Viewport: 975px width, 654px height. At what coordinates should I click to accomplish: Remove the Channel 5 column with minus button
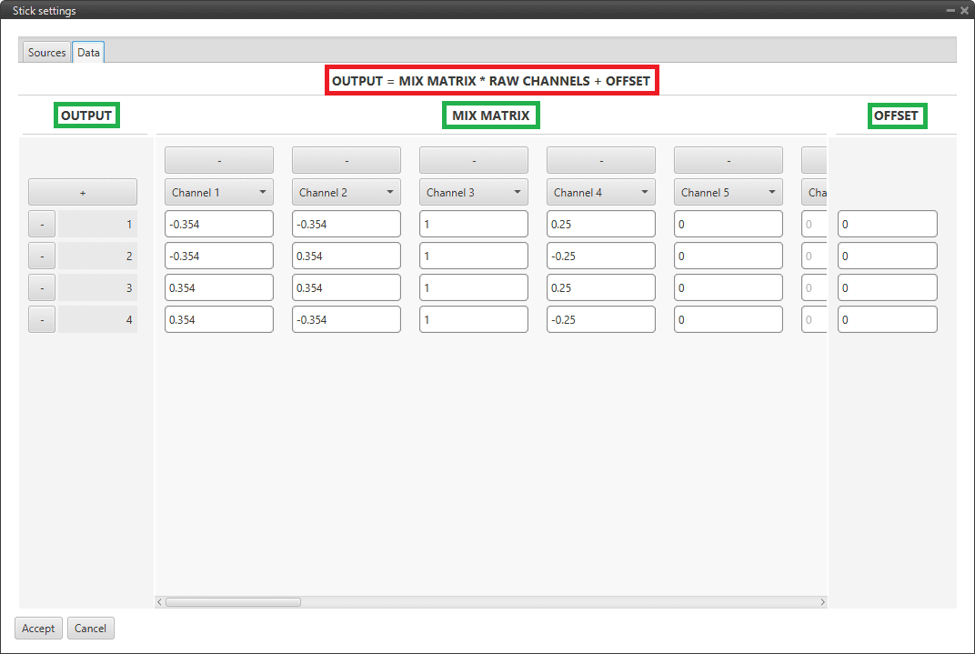click(x=728, y=160)
